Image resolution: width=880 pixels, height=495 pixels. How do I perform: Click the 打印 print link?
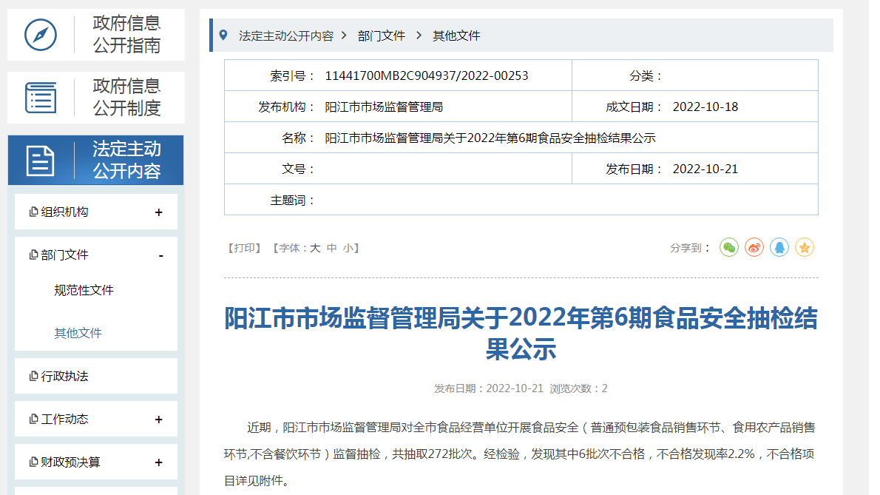244,248
